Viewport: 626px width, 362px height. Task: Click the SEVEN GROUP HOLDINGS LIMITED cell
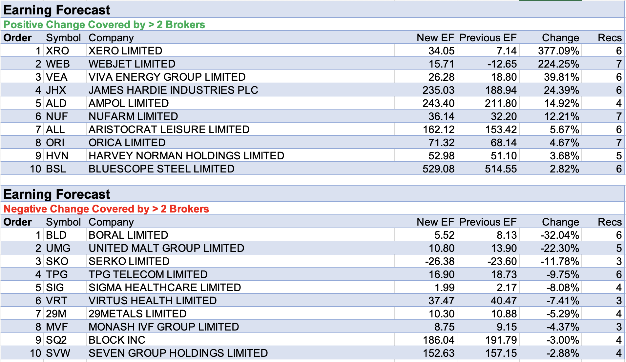(178, 353)
